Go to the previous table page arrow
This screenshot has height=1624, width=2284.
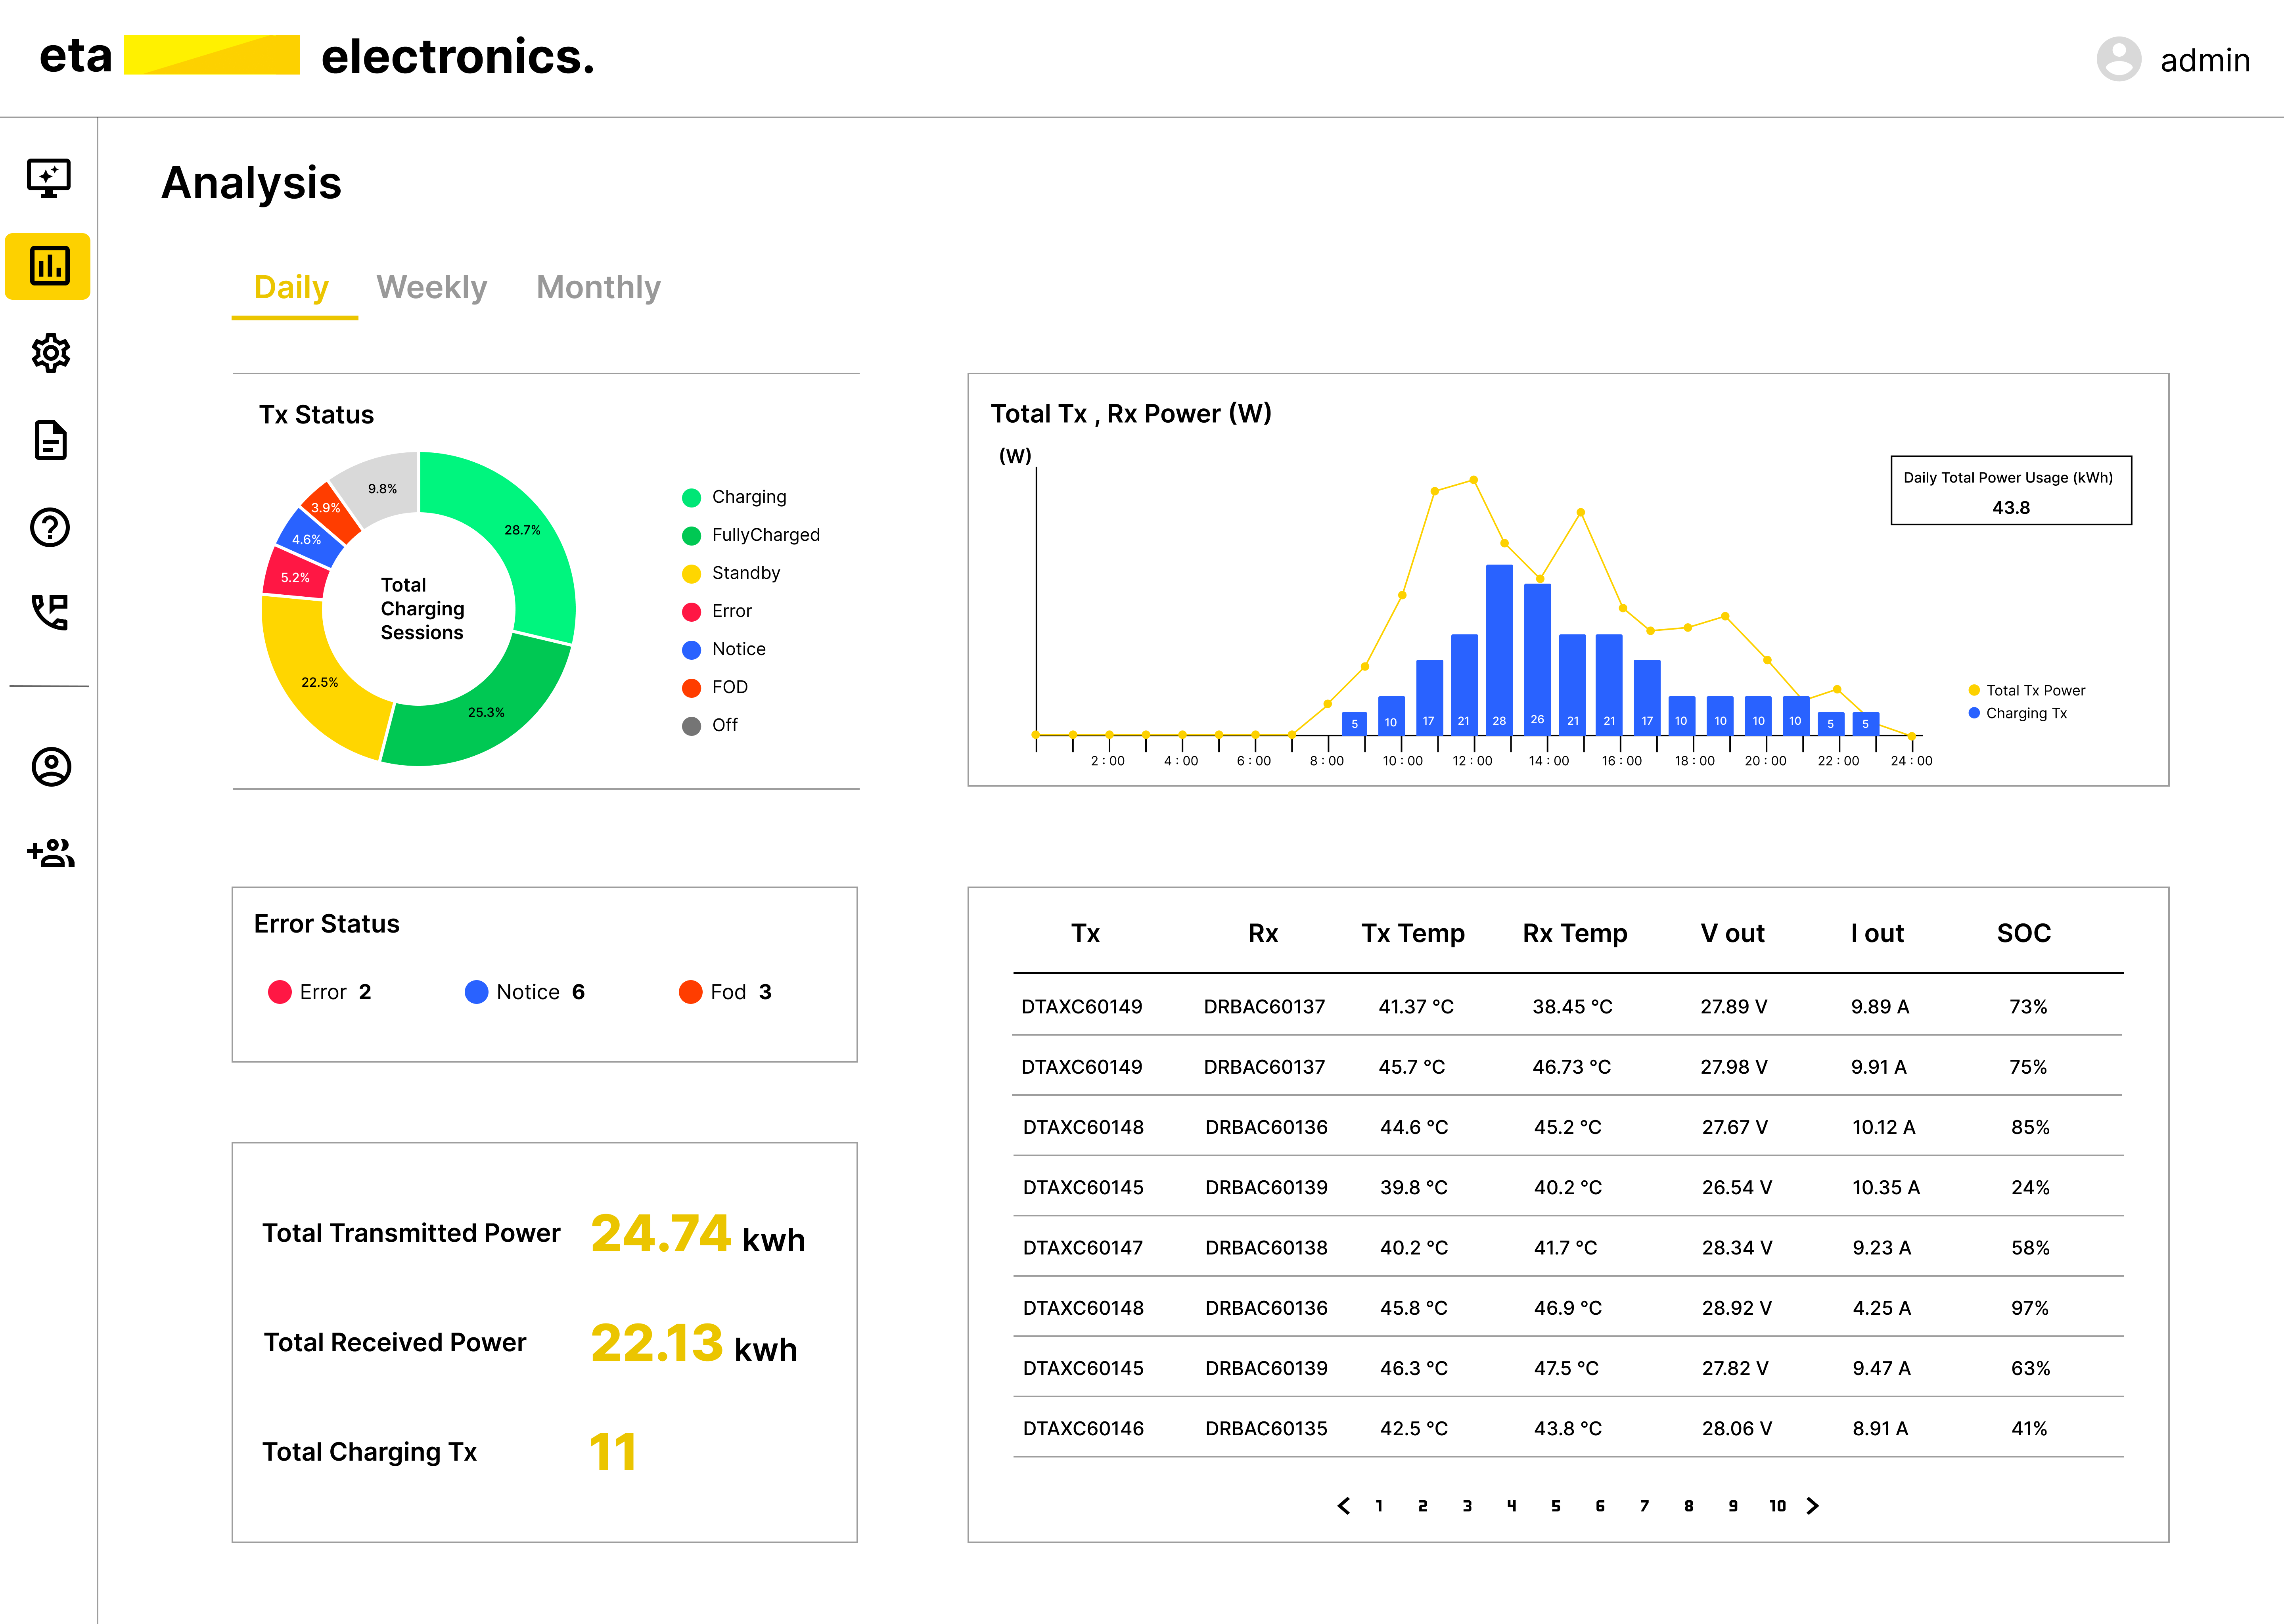(1344, 1505)
